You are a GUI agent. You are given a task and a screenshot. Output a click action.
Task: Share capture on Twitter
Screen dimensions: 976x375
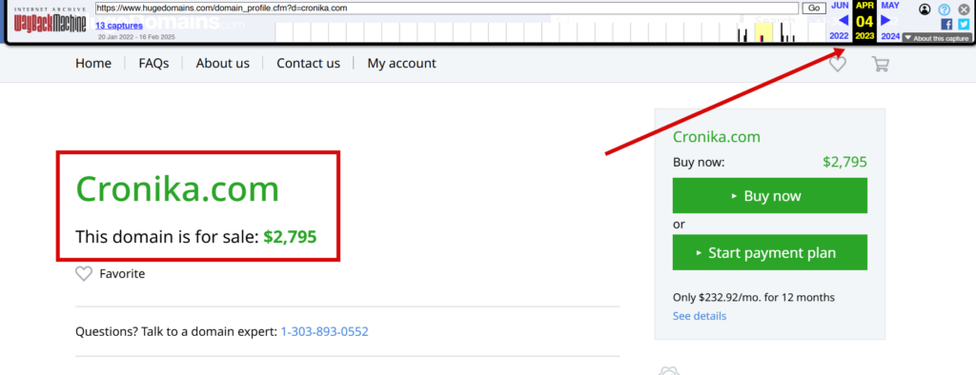(964, 24)
